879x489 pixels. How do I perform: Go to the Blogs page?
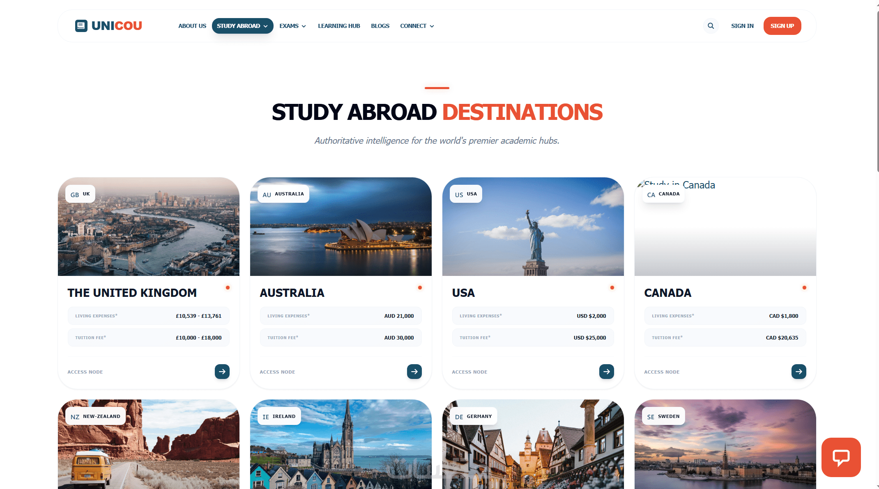click(x=380, y=26)
